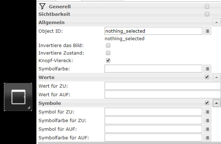Image resolution: width=221 pixels, height=144 pixels.
Task: Open Symbolfarbe für AUF picker button
Action: 207,138
